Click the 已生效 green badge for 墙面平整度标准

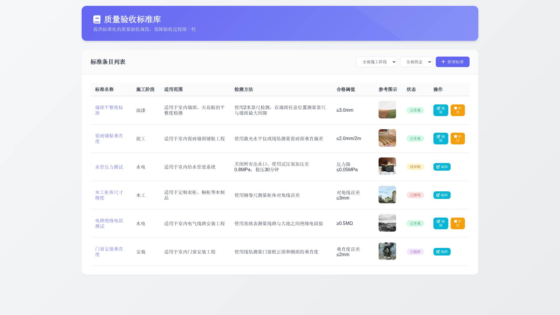(415, 110)
